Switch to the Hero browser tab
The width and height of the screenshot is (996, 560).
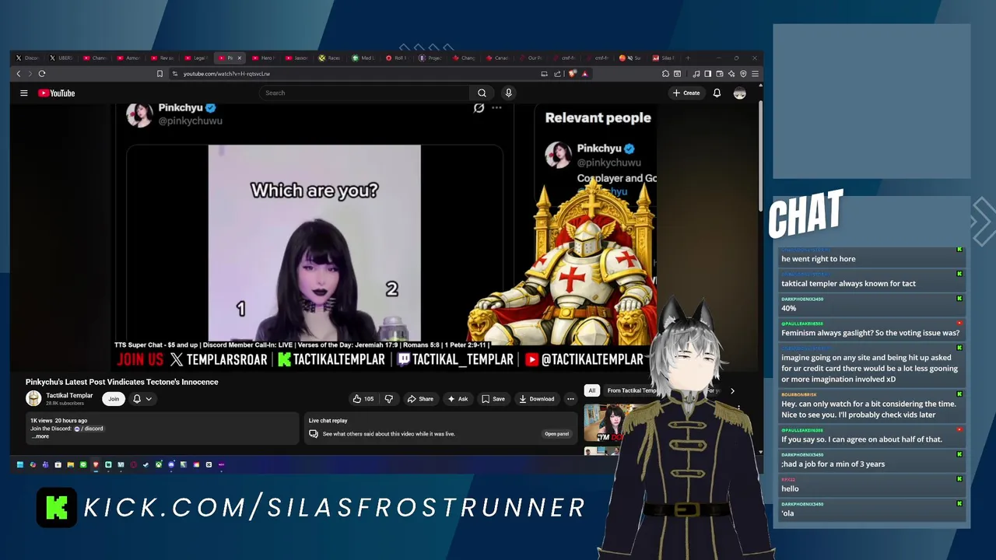pos(263,58)
